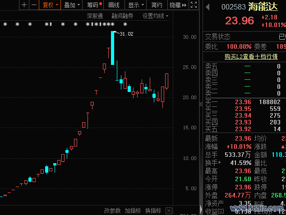The image size is (286, 215).
Task: Expand the 设置均线 dropdown
Action: coord(155,16)
